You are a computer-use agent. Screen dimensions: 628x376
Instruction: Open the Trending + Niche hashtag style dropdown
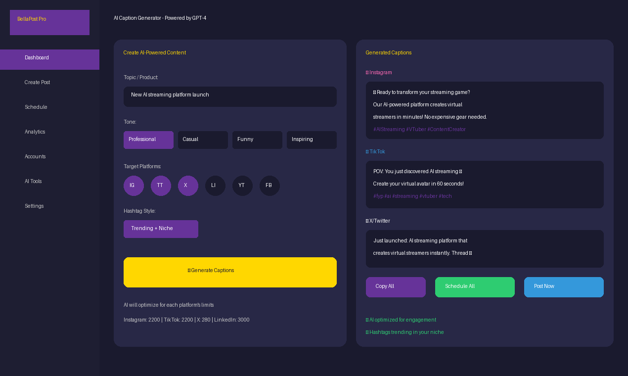[161, 229]
